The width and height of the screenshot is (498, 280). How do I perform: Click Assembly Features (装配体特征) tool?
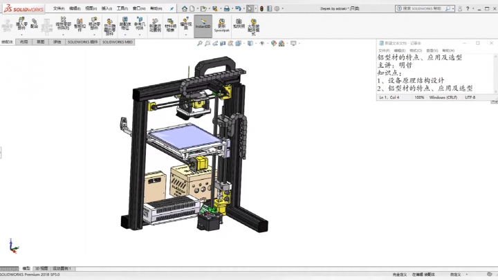click(125, 24)
